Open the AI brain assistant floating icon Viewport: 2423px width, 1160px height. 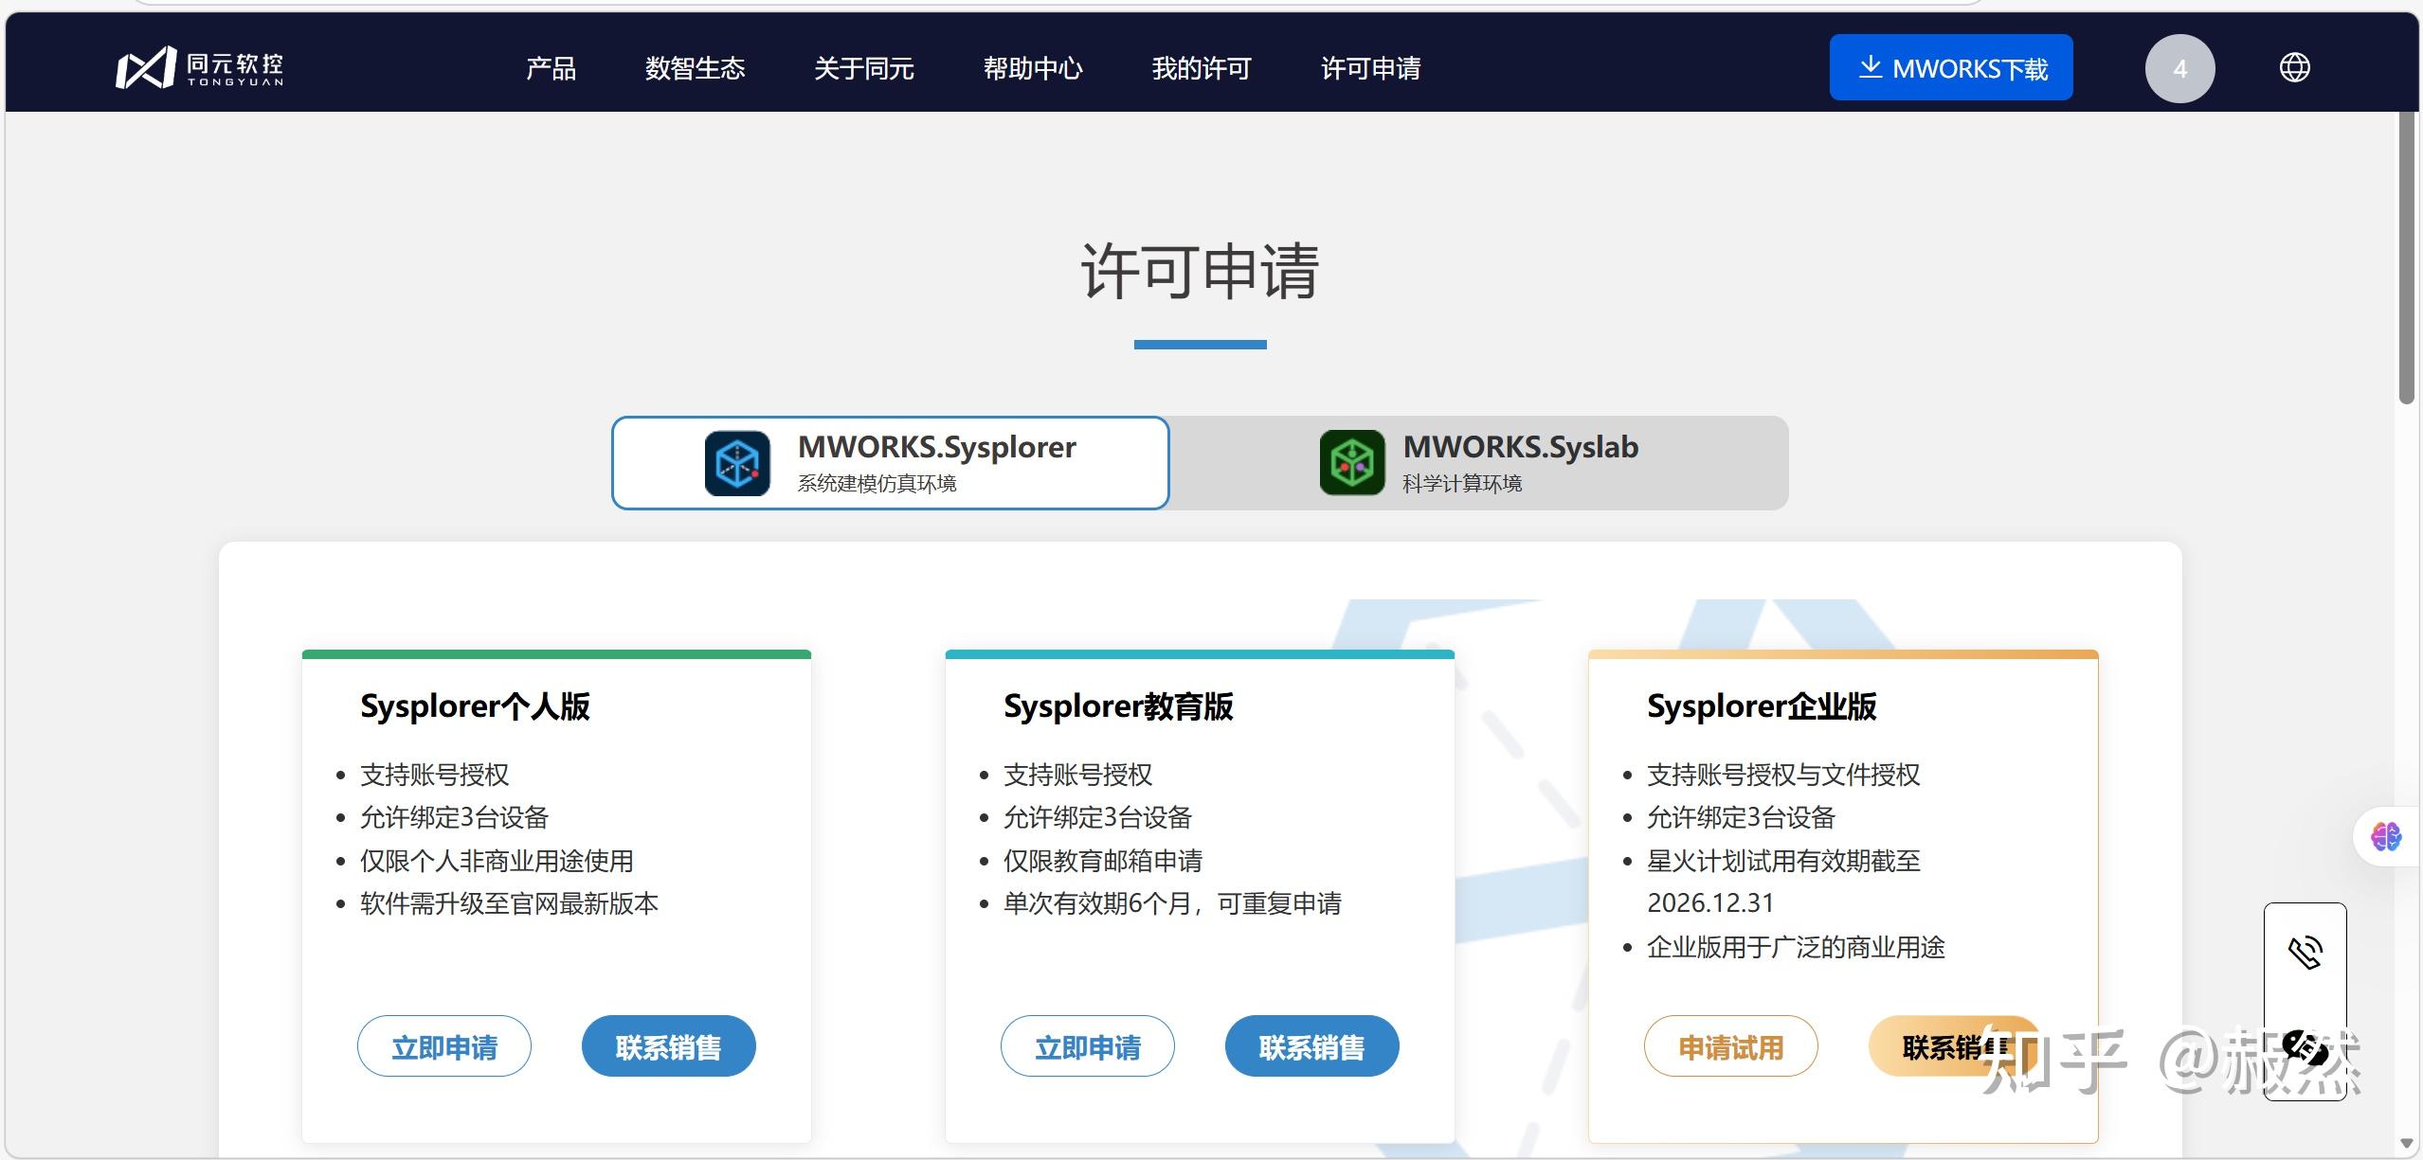[x=2385, y=837]
